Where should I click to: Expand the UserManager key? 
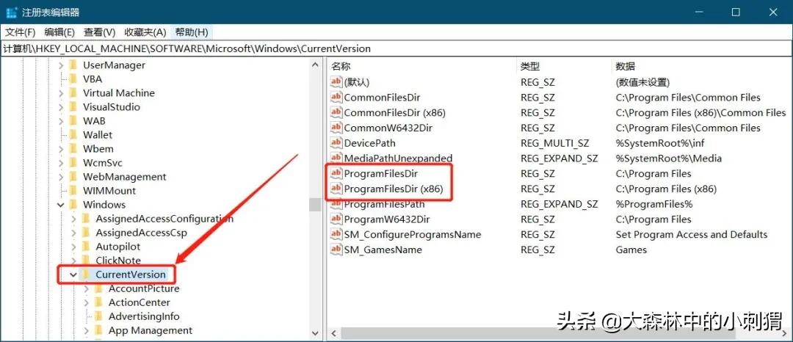click(61, 65)
